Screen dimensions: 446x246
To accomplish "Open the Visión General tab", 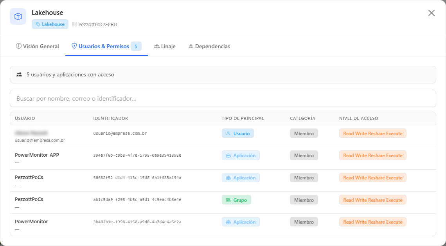I will point(37,46).
